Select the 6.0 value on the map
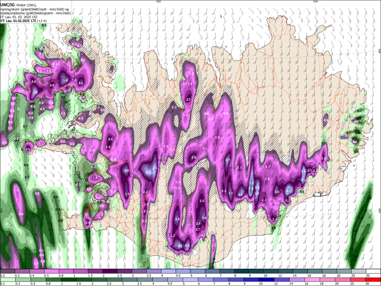The width and height of the screenshot is (381, 286). click(x=288, y=191)
